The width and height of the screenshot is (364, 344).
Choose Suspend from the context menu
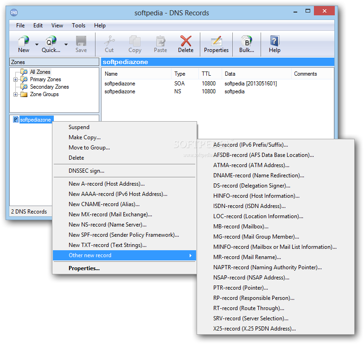point(124,127)
